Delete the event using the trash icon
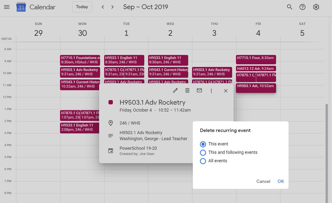This screenshot has height=203, width=332. [x=187, y=90]
